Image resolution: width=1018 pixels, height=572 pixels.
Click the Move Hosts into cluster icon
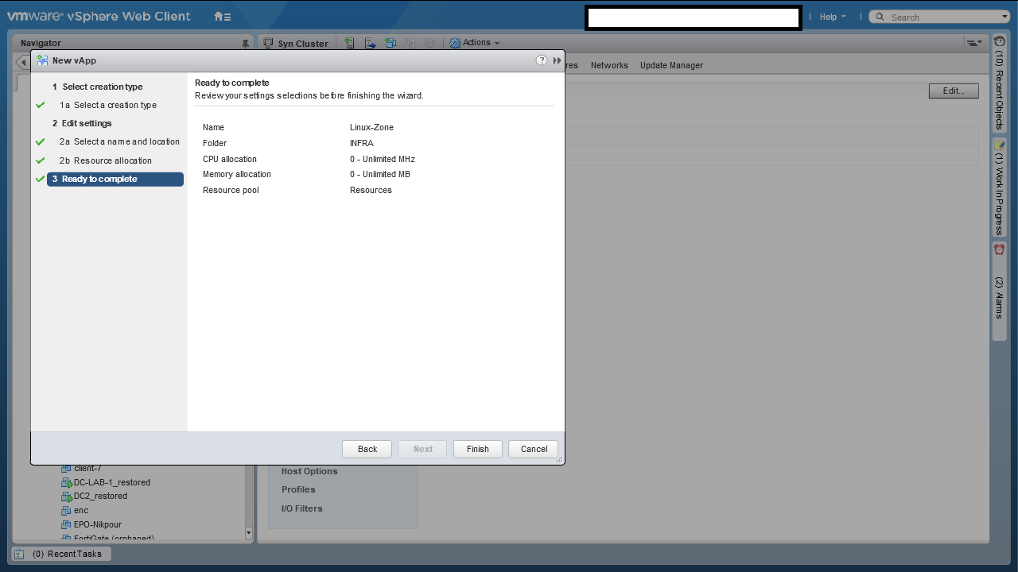(370, 44)
